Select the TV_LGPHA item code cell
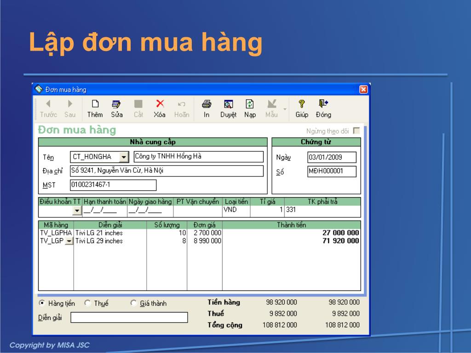 (56, 233)
